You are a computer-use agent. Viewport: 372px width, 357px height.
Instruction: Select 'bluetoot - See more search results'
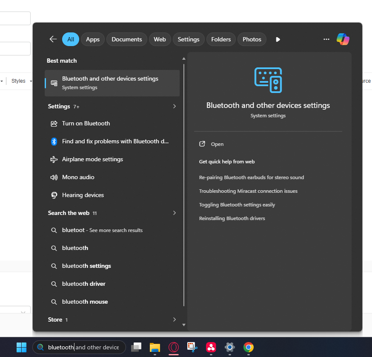coord(112,230)
